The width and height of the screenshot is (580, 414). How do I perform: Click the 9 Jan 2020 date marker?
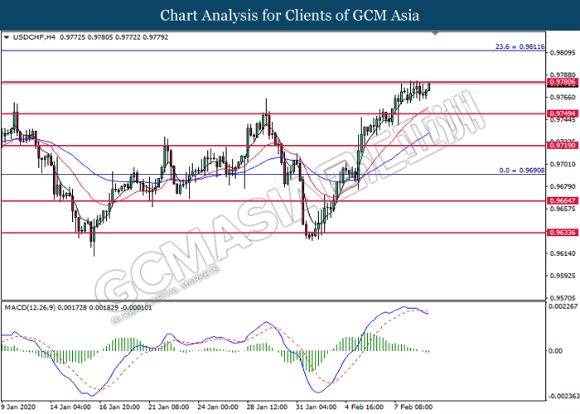tap(21, 407)
